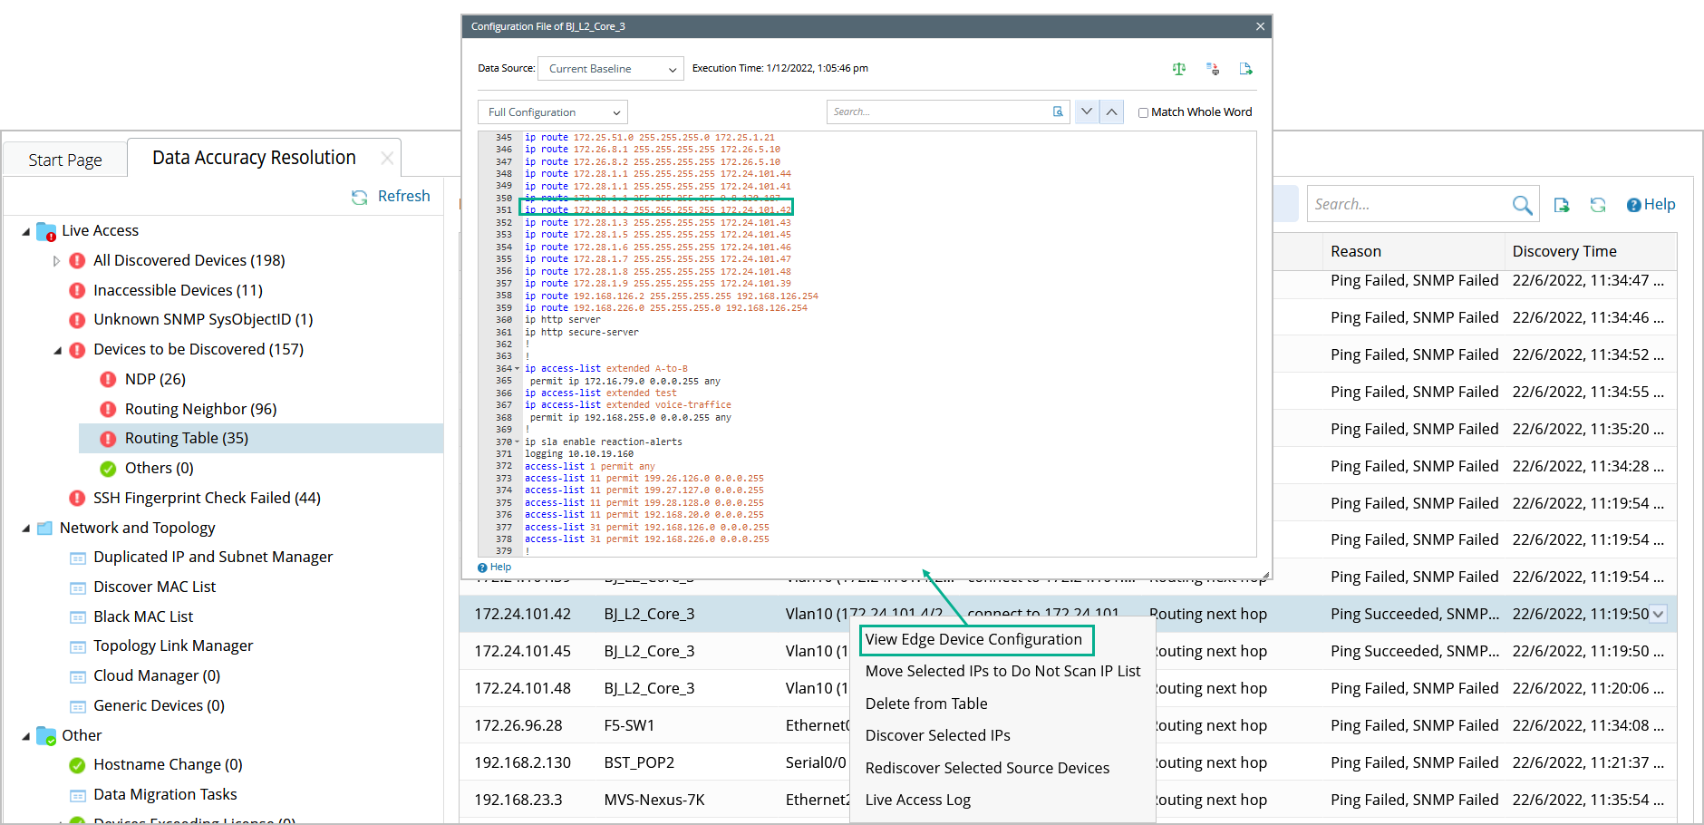Viewport: 1704px width, 825px height.
Task: Switch to the Start Page tab
Action: (x=65, y=160)
